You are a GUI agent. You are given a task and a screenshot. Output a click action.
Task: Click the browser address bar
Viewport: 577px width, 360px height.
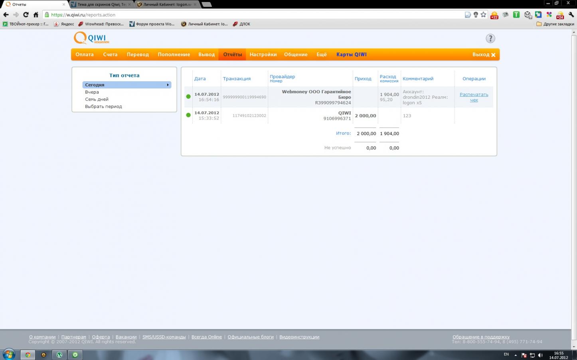pos(255,15)
